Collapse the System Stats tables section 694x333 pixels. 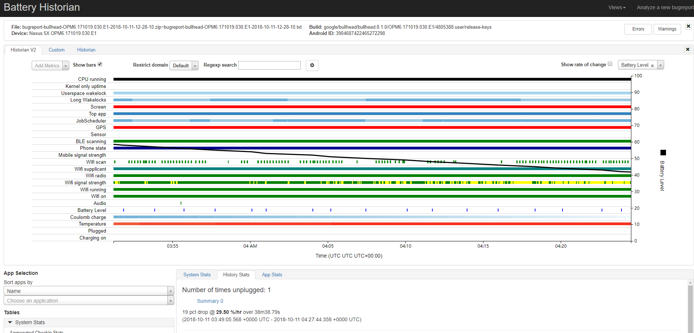89,322
